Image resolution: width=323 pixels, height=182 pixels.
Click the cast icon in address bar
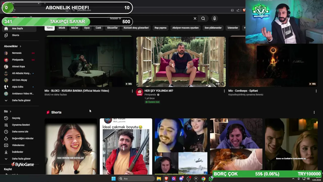click(x=232, y=10)
